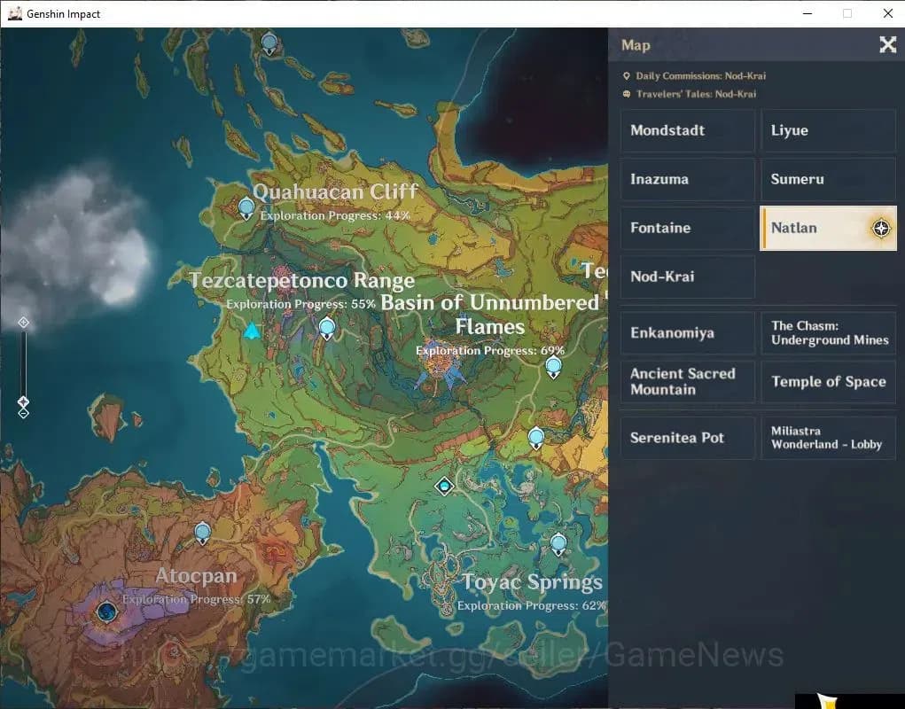Go to the Serenitea Pot
The height and width of the screenshot is (709, 905).
pos(688,438)
